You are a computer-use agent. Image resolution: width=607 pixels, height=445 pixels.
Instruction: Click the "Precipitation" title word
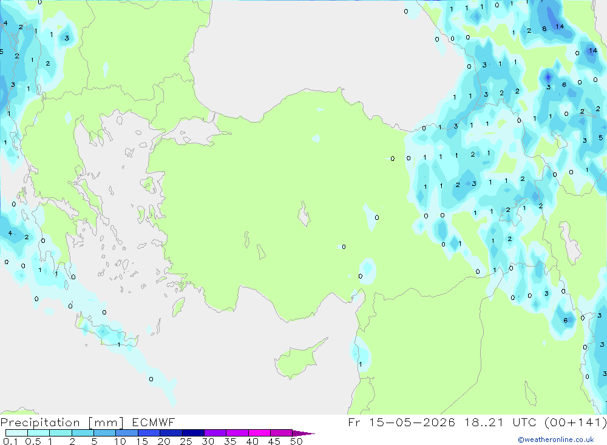click(40, 423)
